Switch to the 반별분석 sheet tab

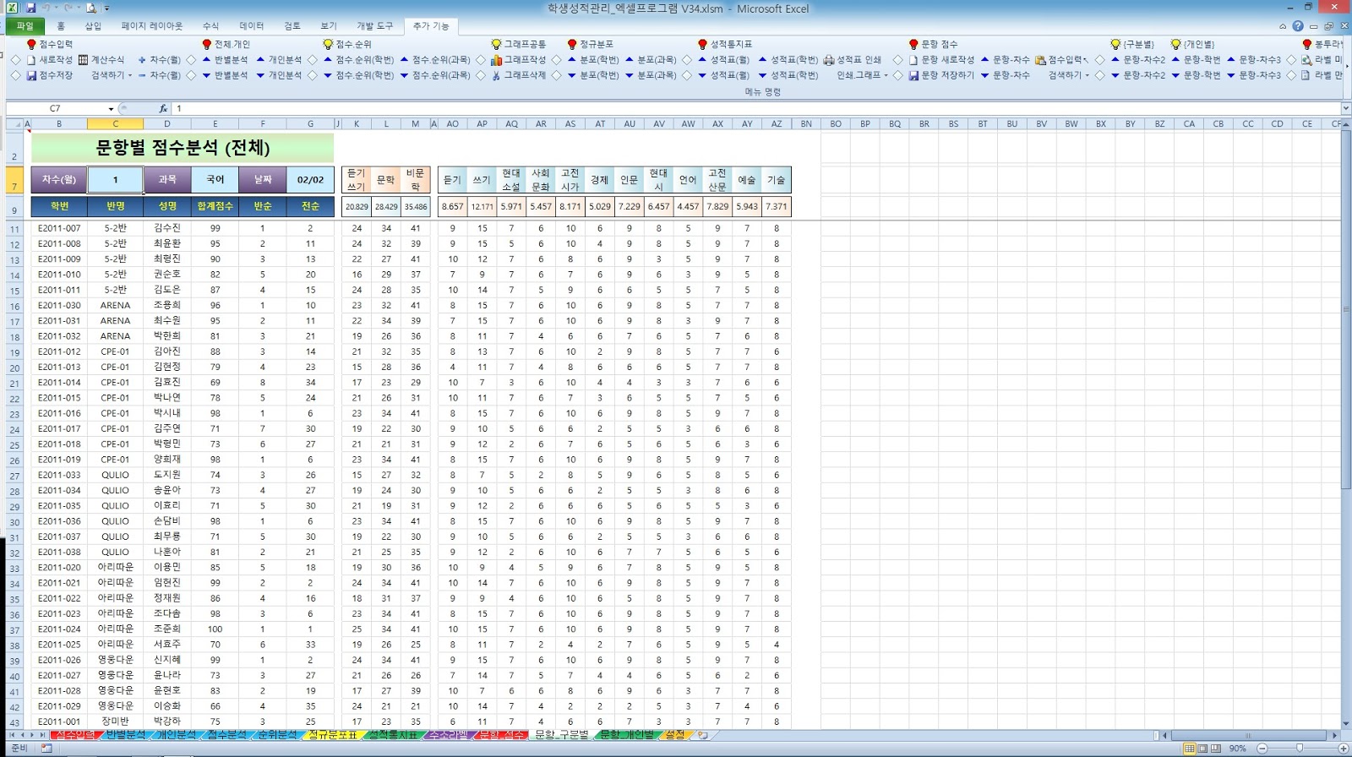125,735
